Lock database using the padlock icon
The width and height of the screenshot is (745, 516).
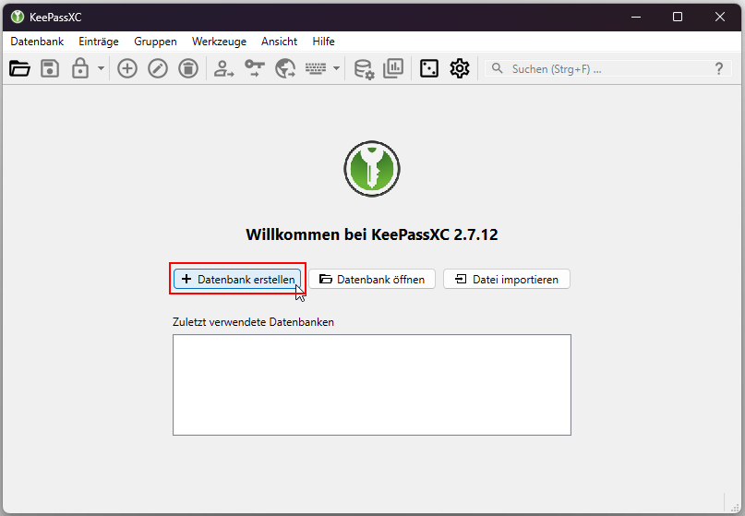click(x=80, y=69)
